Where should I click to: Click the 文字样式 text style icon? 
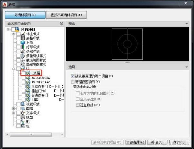[x=23, y=113]
